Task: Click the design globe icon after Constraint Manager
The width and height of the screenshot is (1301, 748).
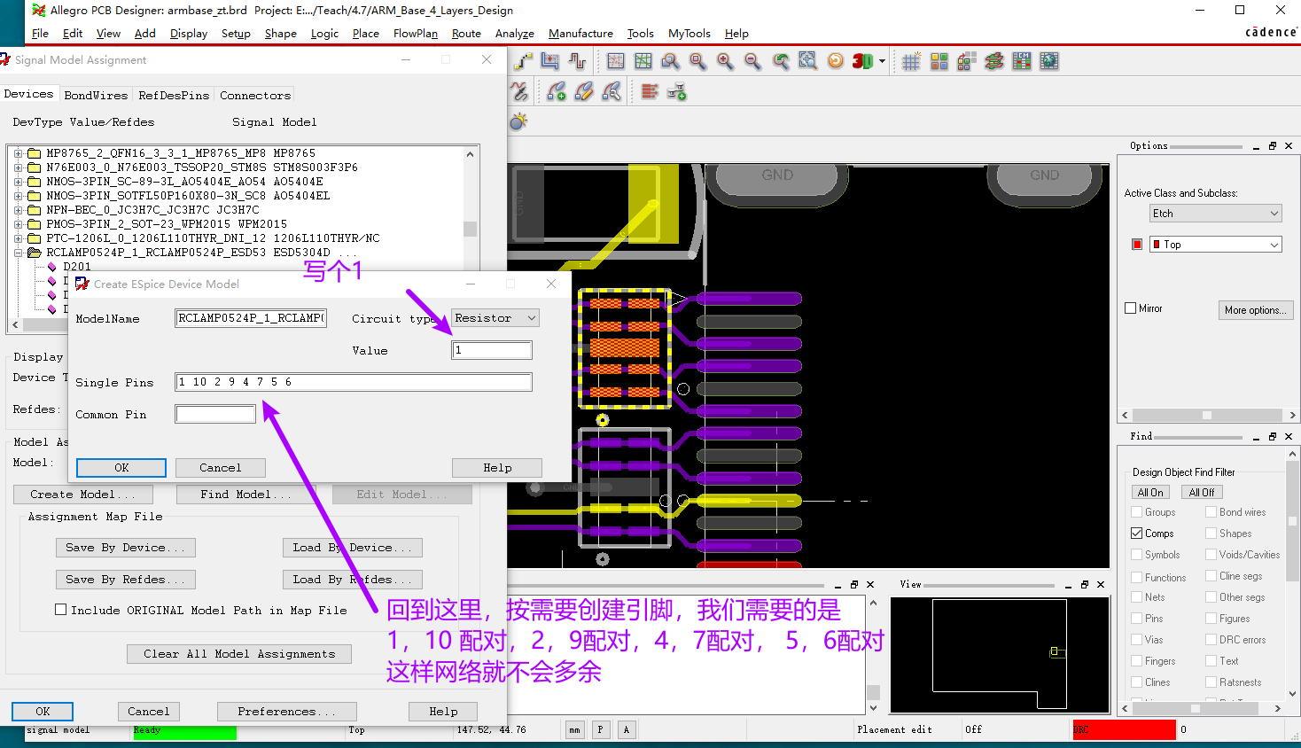Action: [1049, 61]
